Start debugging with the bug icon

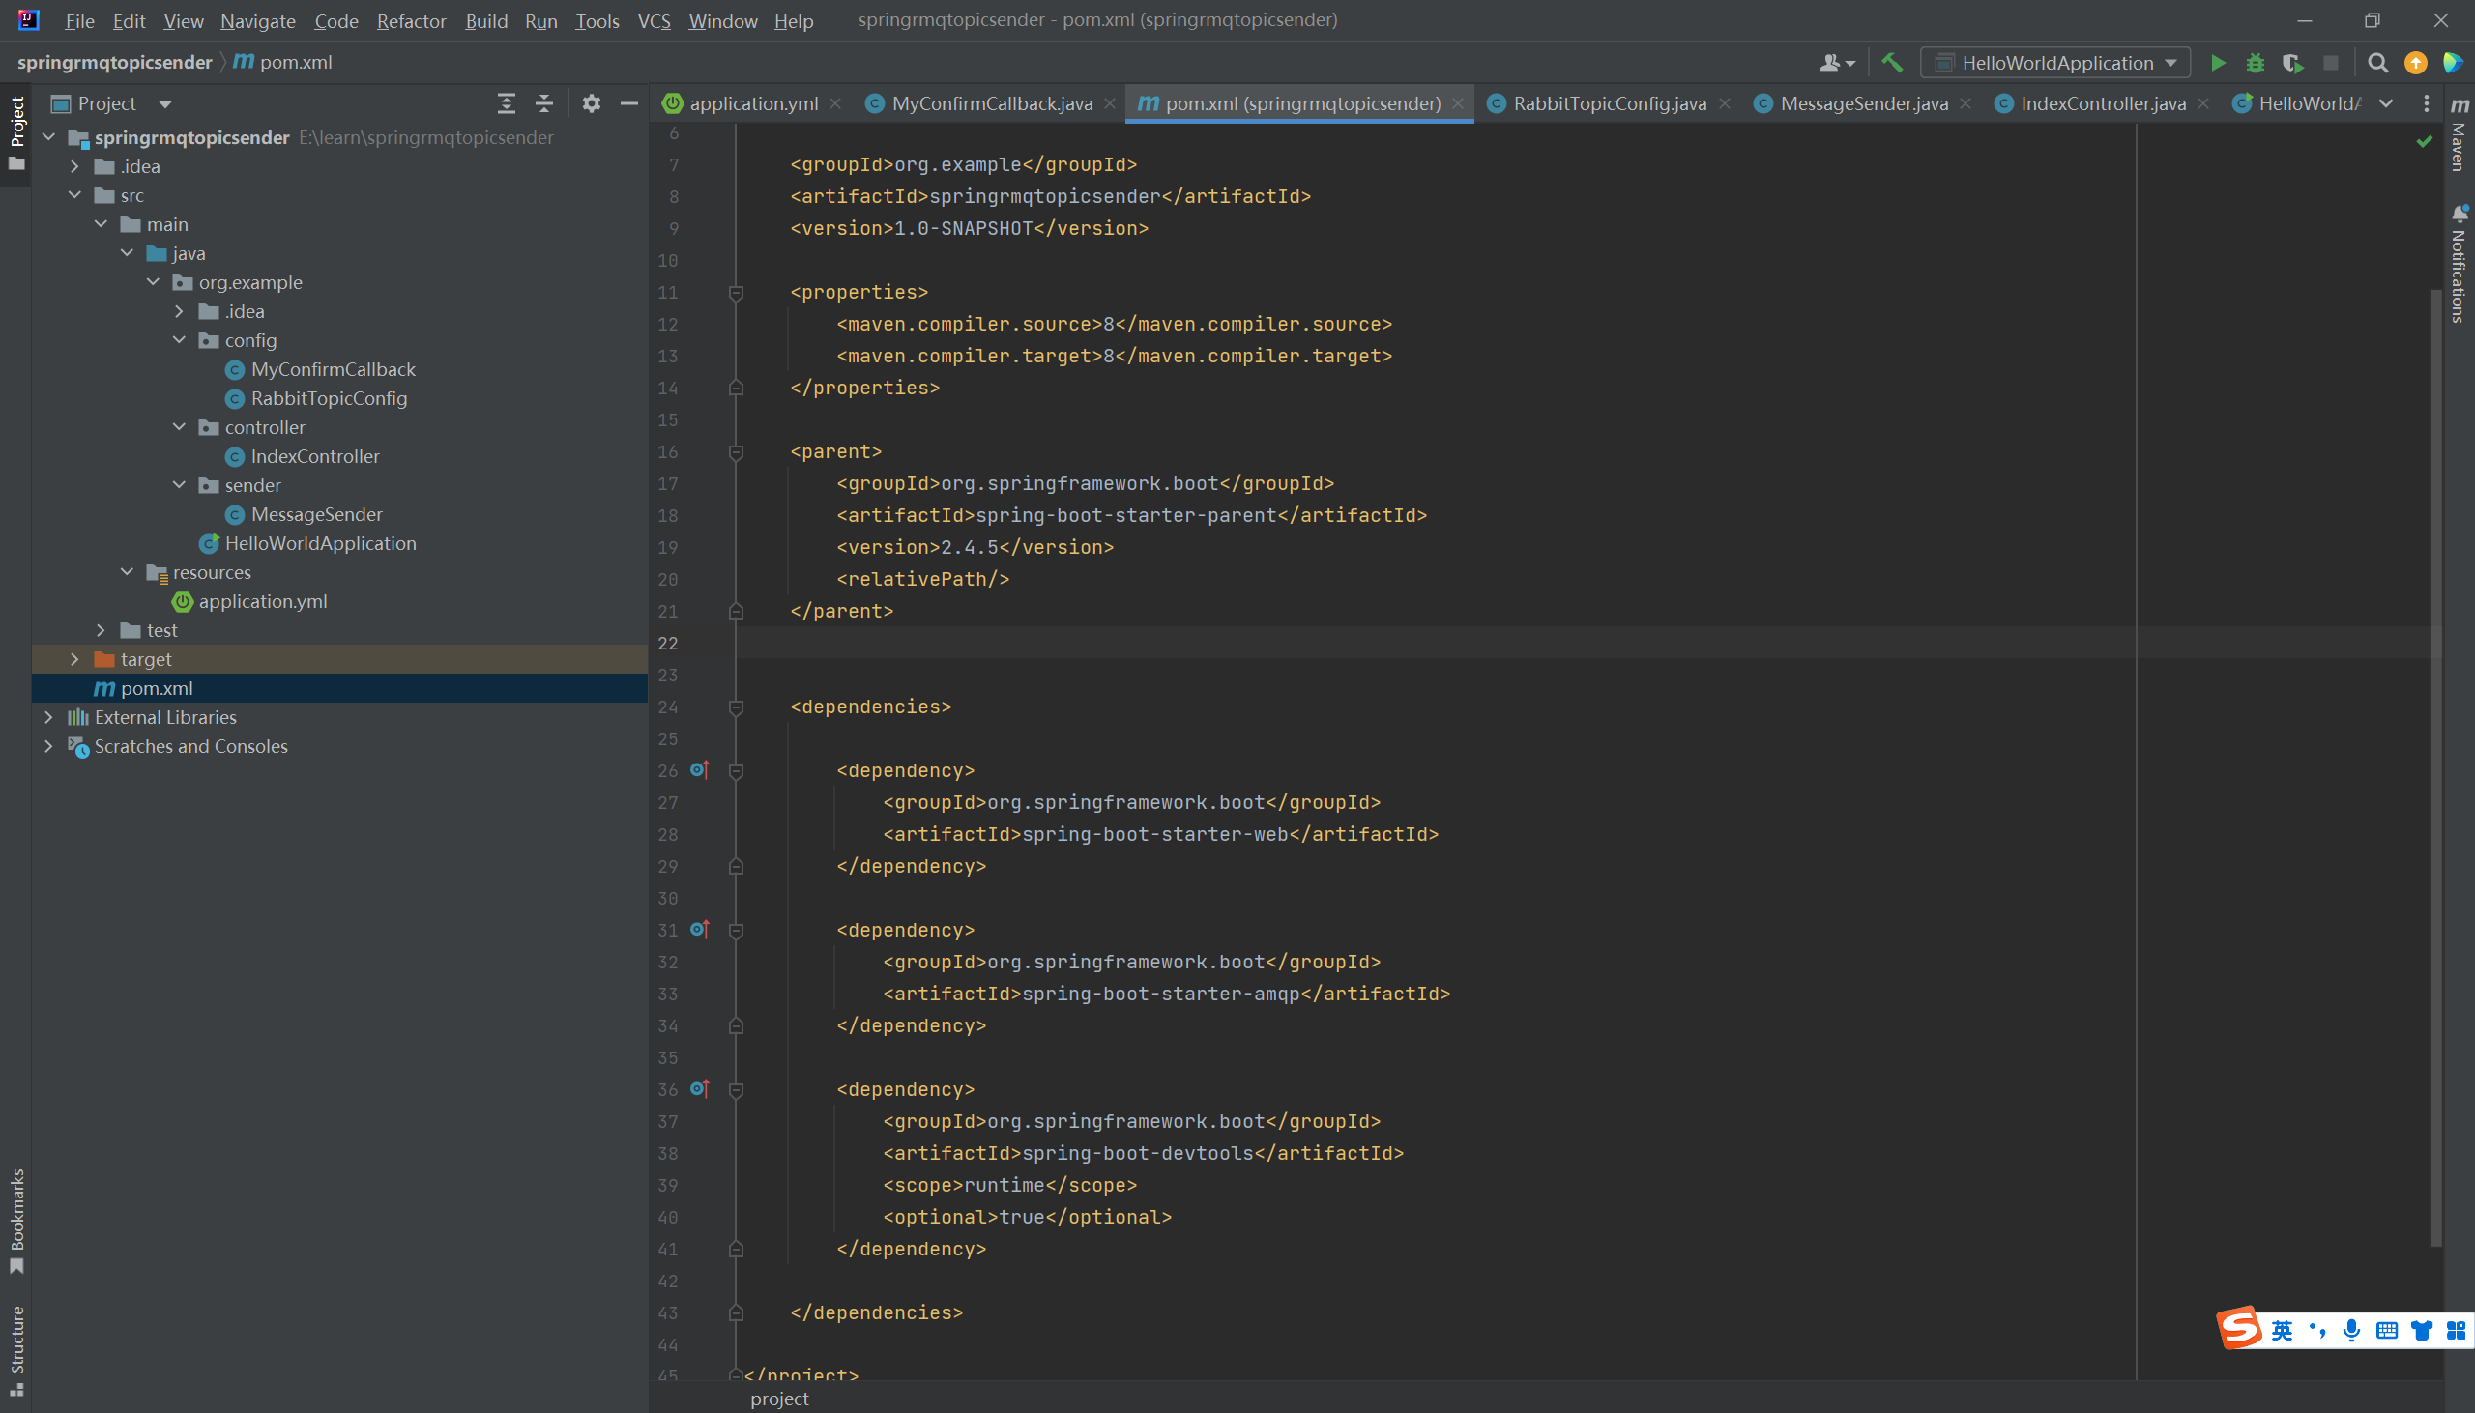pos(2255,63)
